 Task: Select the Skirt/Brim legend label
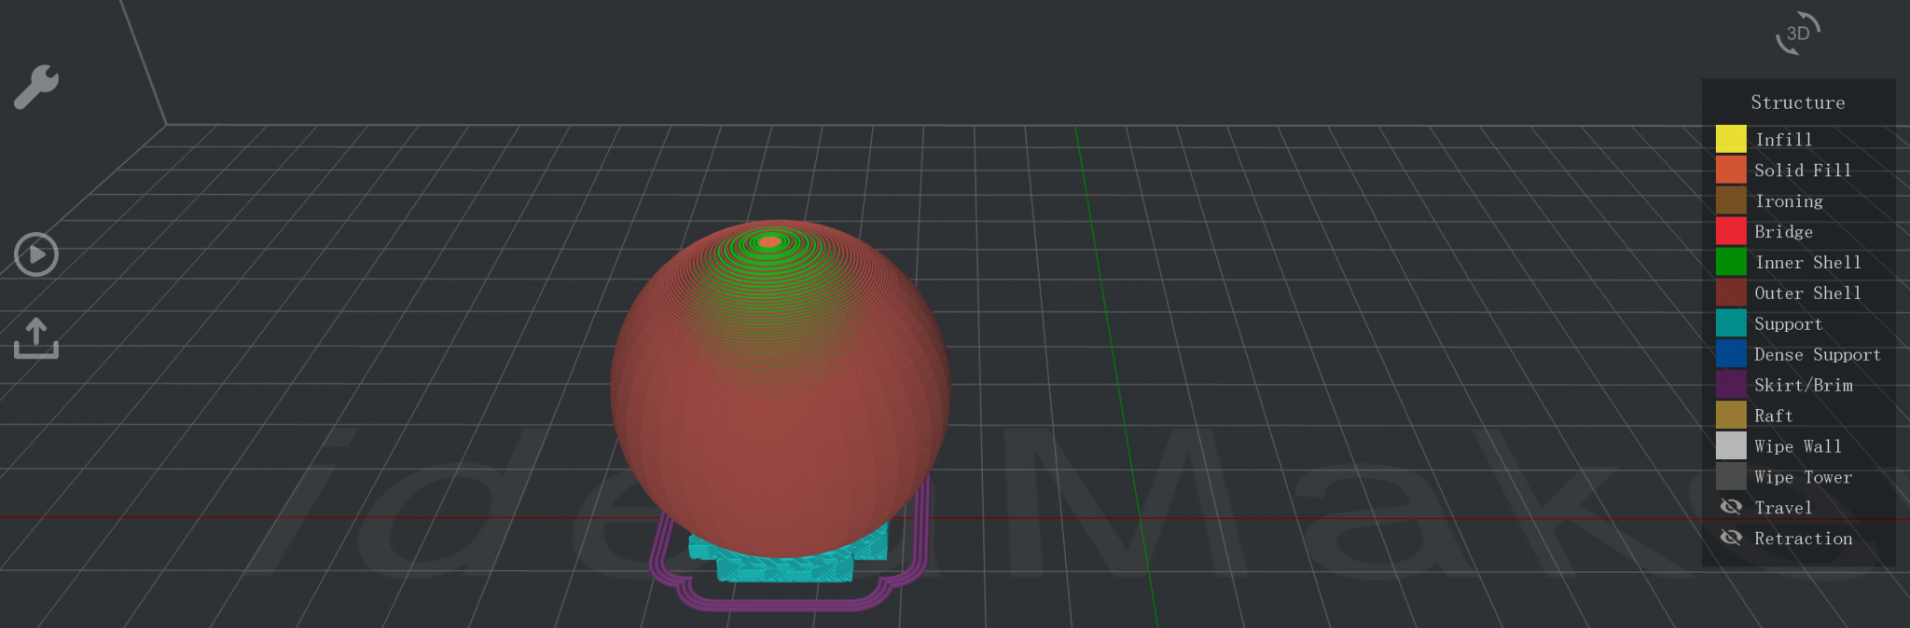click(x=1804, y=385)
